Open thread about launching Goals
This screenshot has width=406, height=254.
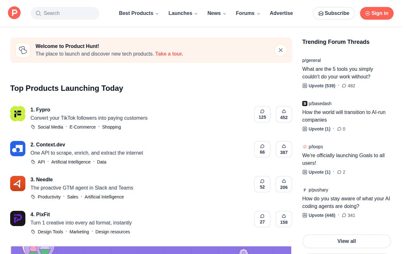pyautogui.click(x=344, y=159)
